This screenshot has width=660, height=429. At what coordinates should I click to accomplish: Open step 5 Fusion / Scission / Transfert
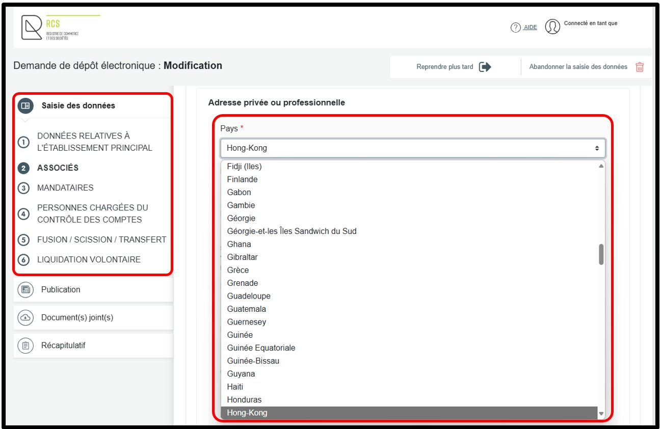(101, 239)
